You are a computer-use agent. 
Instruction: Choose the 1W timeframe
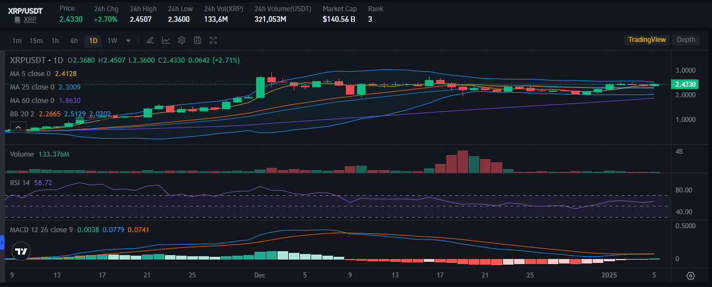(112, 40)
